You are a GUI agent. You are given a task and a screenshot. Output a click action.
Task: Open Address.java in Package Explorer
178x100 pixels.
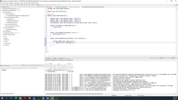pyautogui.click(x=11, y=19)
